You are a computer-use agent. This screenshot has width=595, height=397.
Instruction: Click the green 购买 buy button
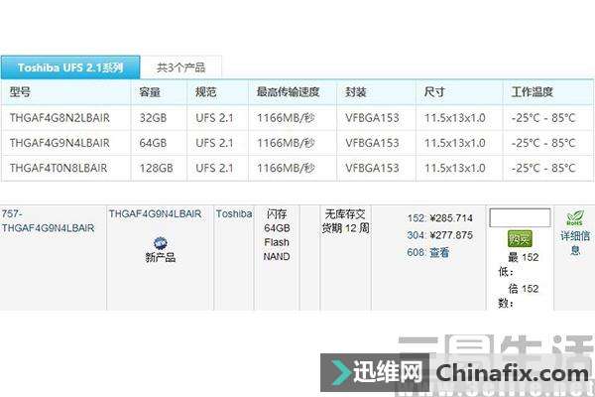[520, 239]
